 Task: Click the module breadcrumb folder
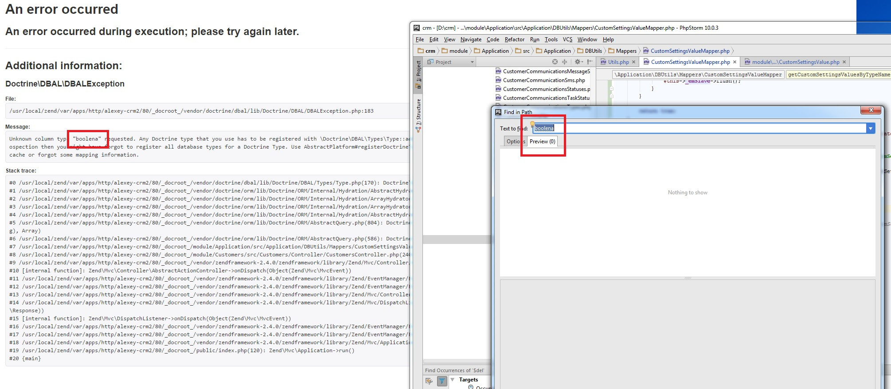(455, 51)
